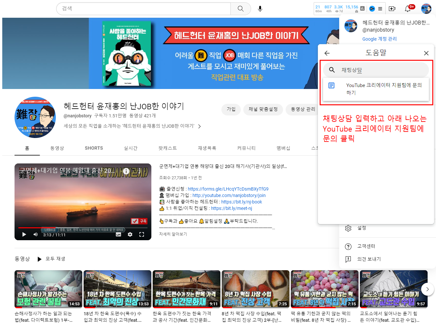Click the 모두 재생 text link

pos(56,259)
